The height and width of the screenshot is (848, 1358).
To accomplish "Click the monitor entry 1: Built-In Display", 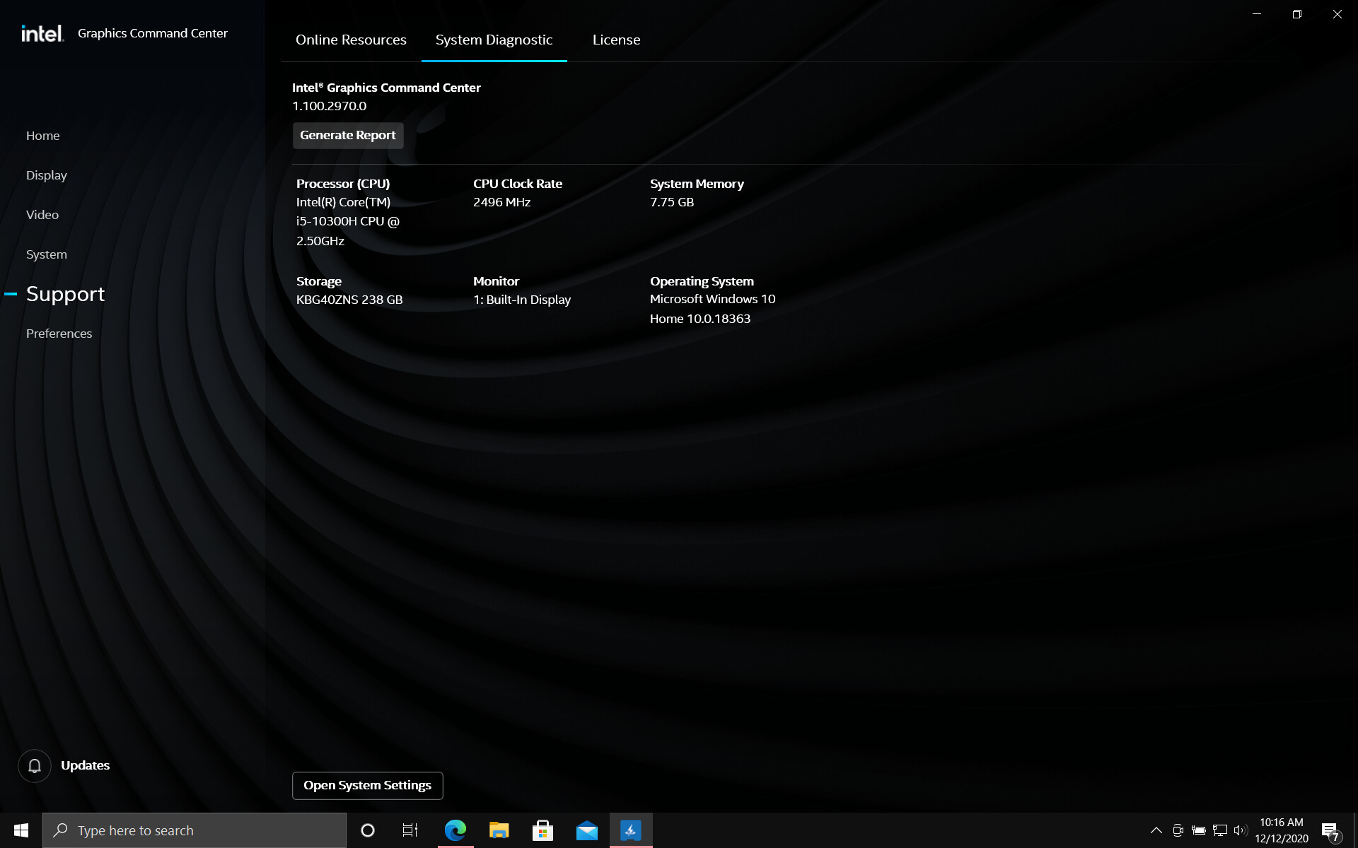I will (x=522, y=300).
